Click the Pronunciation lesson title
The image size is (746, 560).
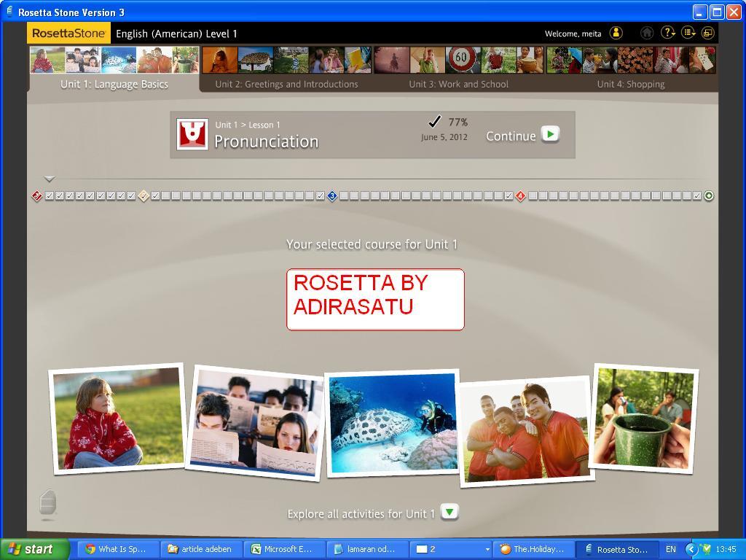click(x=267, y=141)
